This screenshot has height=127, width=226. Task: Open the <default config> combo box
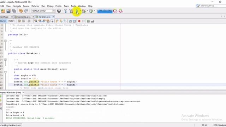coord(43,11)
